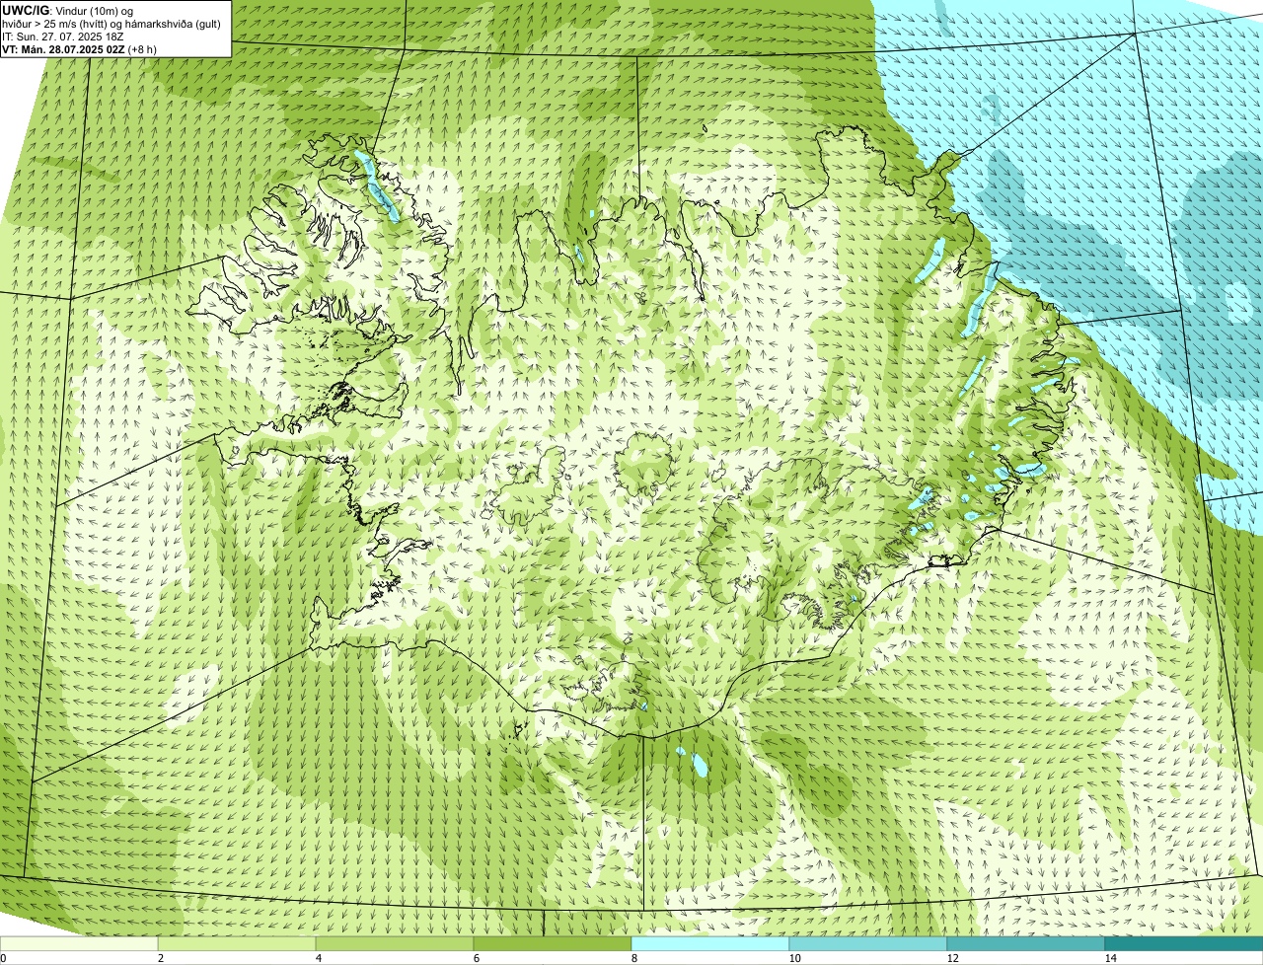Click the legend scale label "12"
The width and height of the screenshot is (1263, 965).
[952, 958]
